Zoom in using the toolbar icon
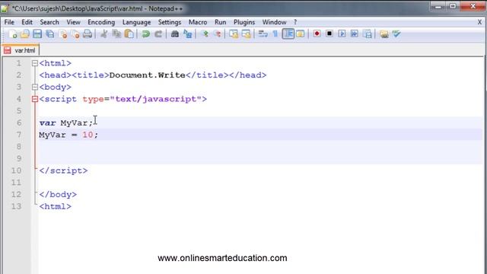This screenshot has height=274, width=487. (205, 33)
